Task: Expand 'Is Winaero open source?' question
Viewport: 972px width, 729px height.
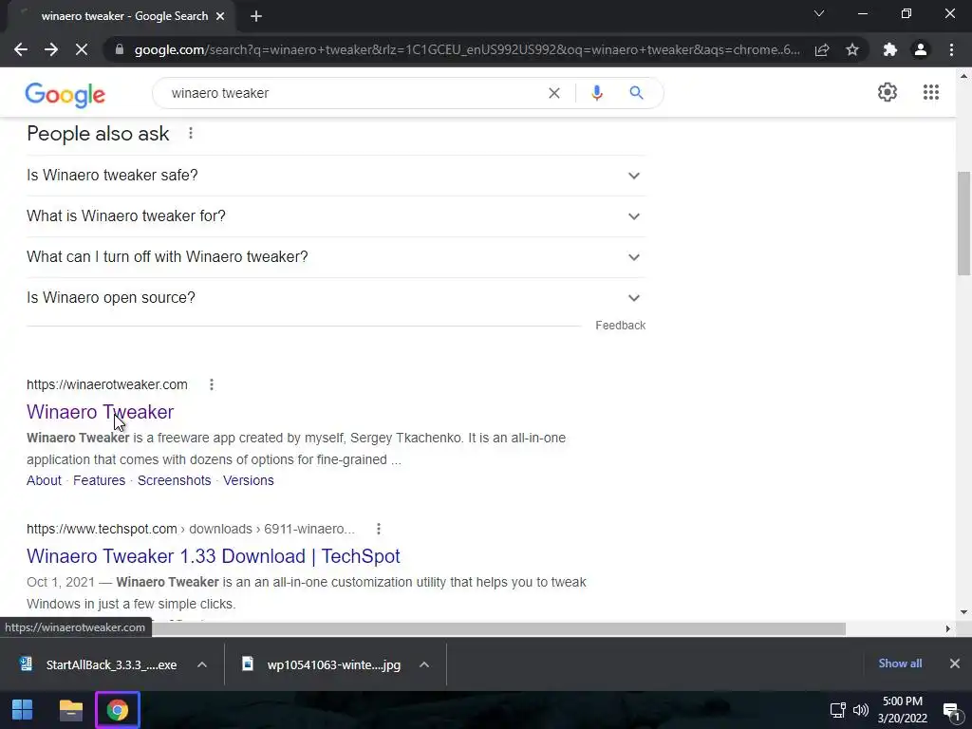Action: click(x=336, y=298)
